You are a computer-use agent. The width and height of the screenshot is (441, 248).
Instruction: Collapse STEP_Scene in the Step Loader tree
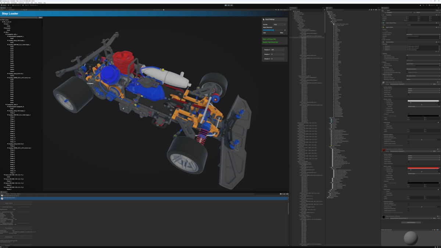click(x=1, y=20)
